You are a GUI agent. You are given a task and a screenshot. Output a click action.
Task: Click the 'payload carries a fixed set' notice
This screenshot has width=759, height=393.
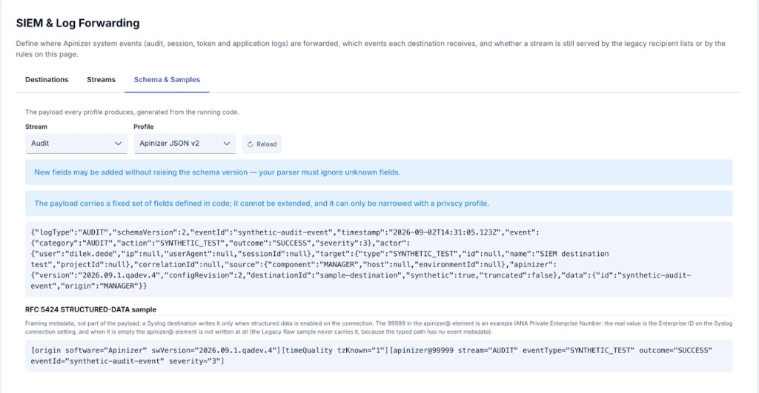[379, 204]
